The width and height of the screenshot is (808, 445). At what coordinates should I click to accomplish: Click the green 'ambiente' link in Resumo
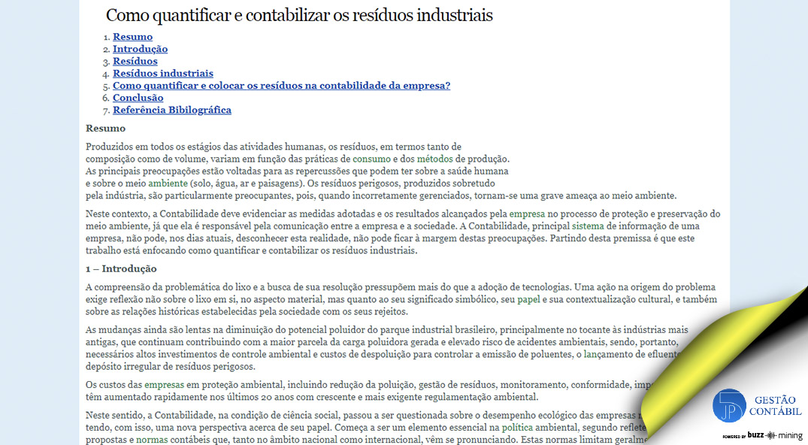tap(168, 183)
